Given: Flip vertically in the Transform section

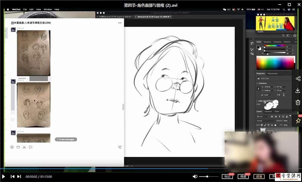Looking at the screenshot, I should (x=284, y=95).
